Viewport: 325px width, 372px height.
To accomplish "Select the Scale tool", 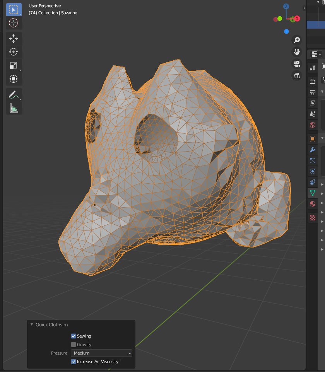I will coord(14,65).
